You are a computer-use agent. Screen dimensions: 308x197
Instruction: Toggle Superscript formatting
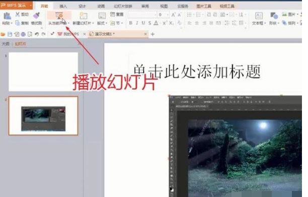coord(165,23)
